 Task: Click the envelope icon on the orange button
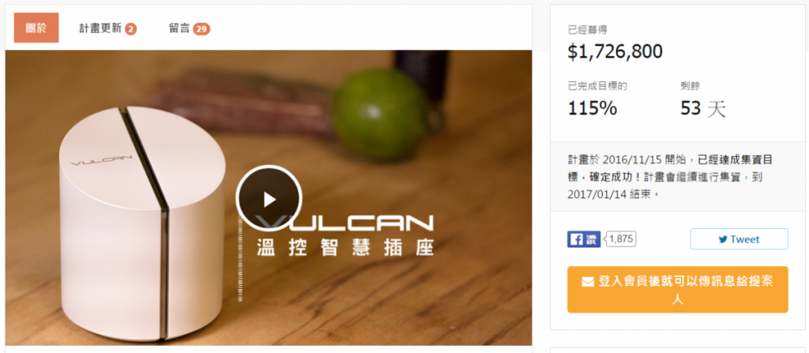588,282
